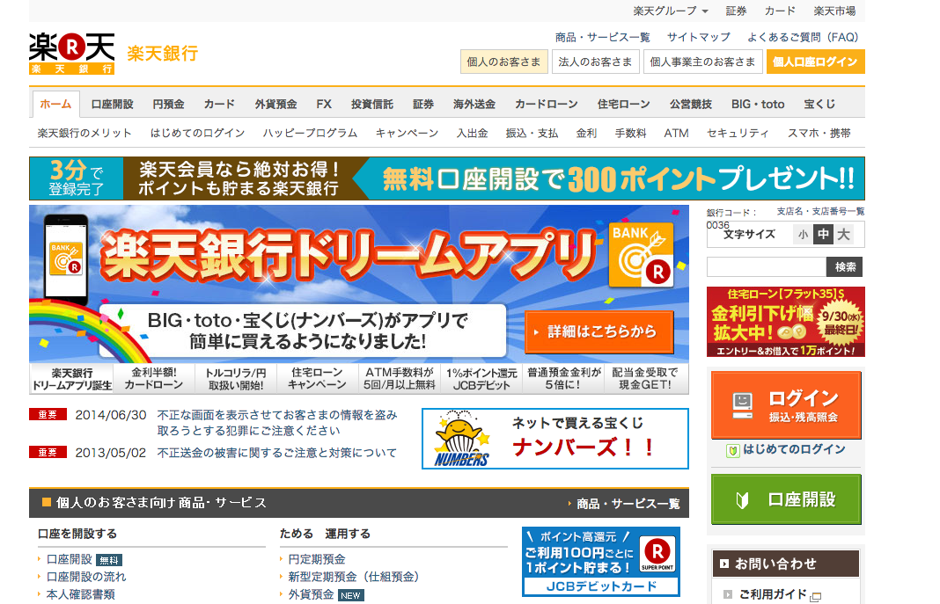
Task: Open the 本人確認書類 link
Action: point(80,594)
